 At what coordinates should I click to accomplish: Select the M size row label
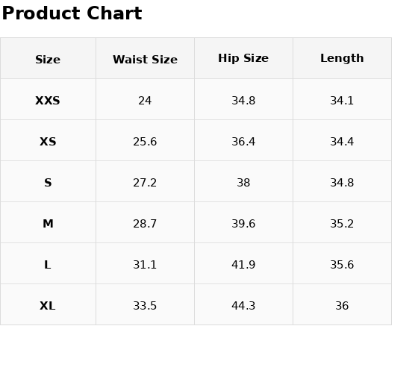(x=48, y=222)
